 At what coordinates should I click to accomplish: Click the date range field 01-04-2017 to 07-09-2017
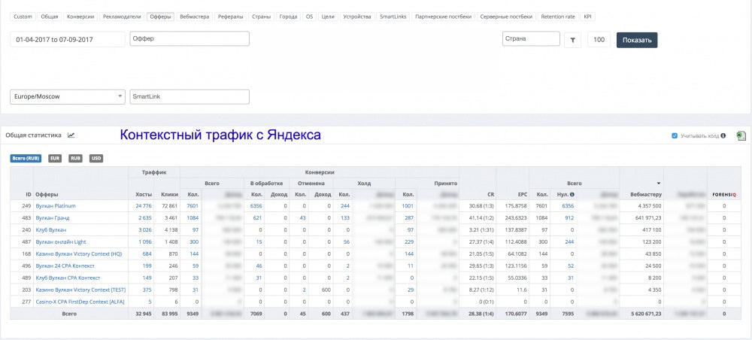[68, 40]
